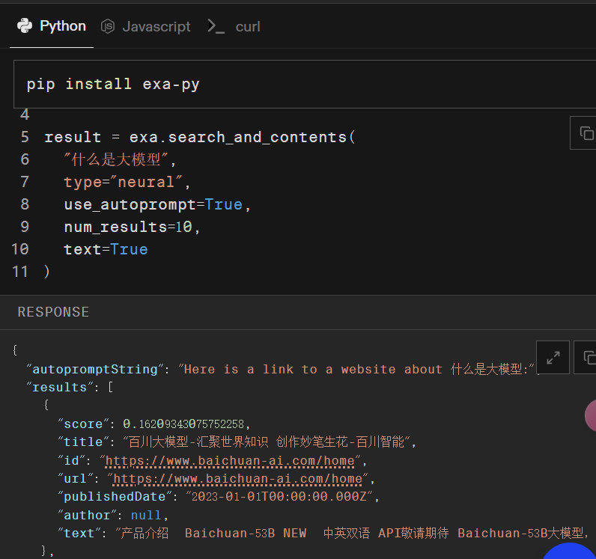This screenshot has width=596, height=559.
Task: Click the pink circular floating button
Action: [590, 415]
